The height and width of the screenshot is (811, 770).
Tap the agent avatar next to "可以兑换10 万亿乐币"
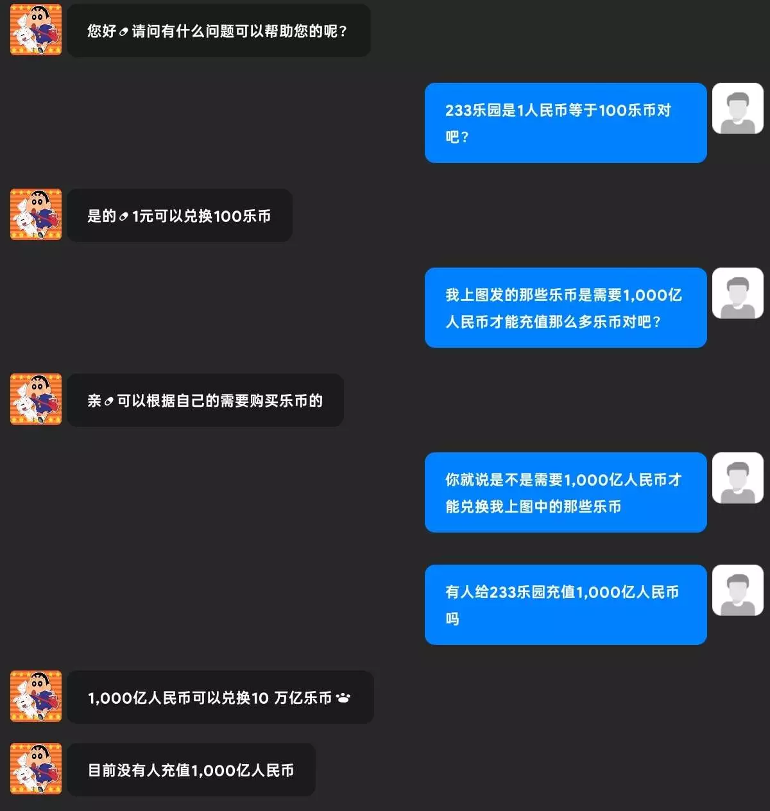click(36, 696)
